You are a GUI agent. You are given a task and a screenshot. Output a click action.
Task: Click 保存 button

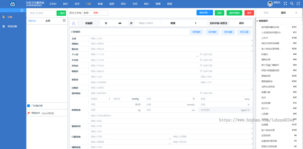(219, 13)
